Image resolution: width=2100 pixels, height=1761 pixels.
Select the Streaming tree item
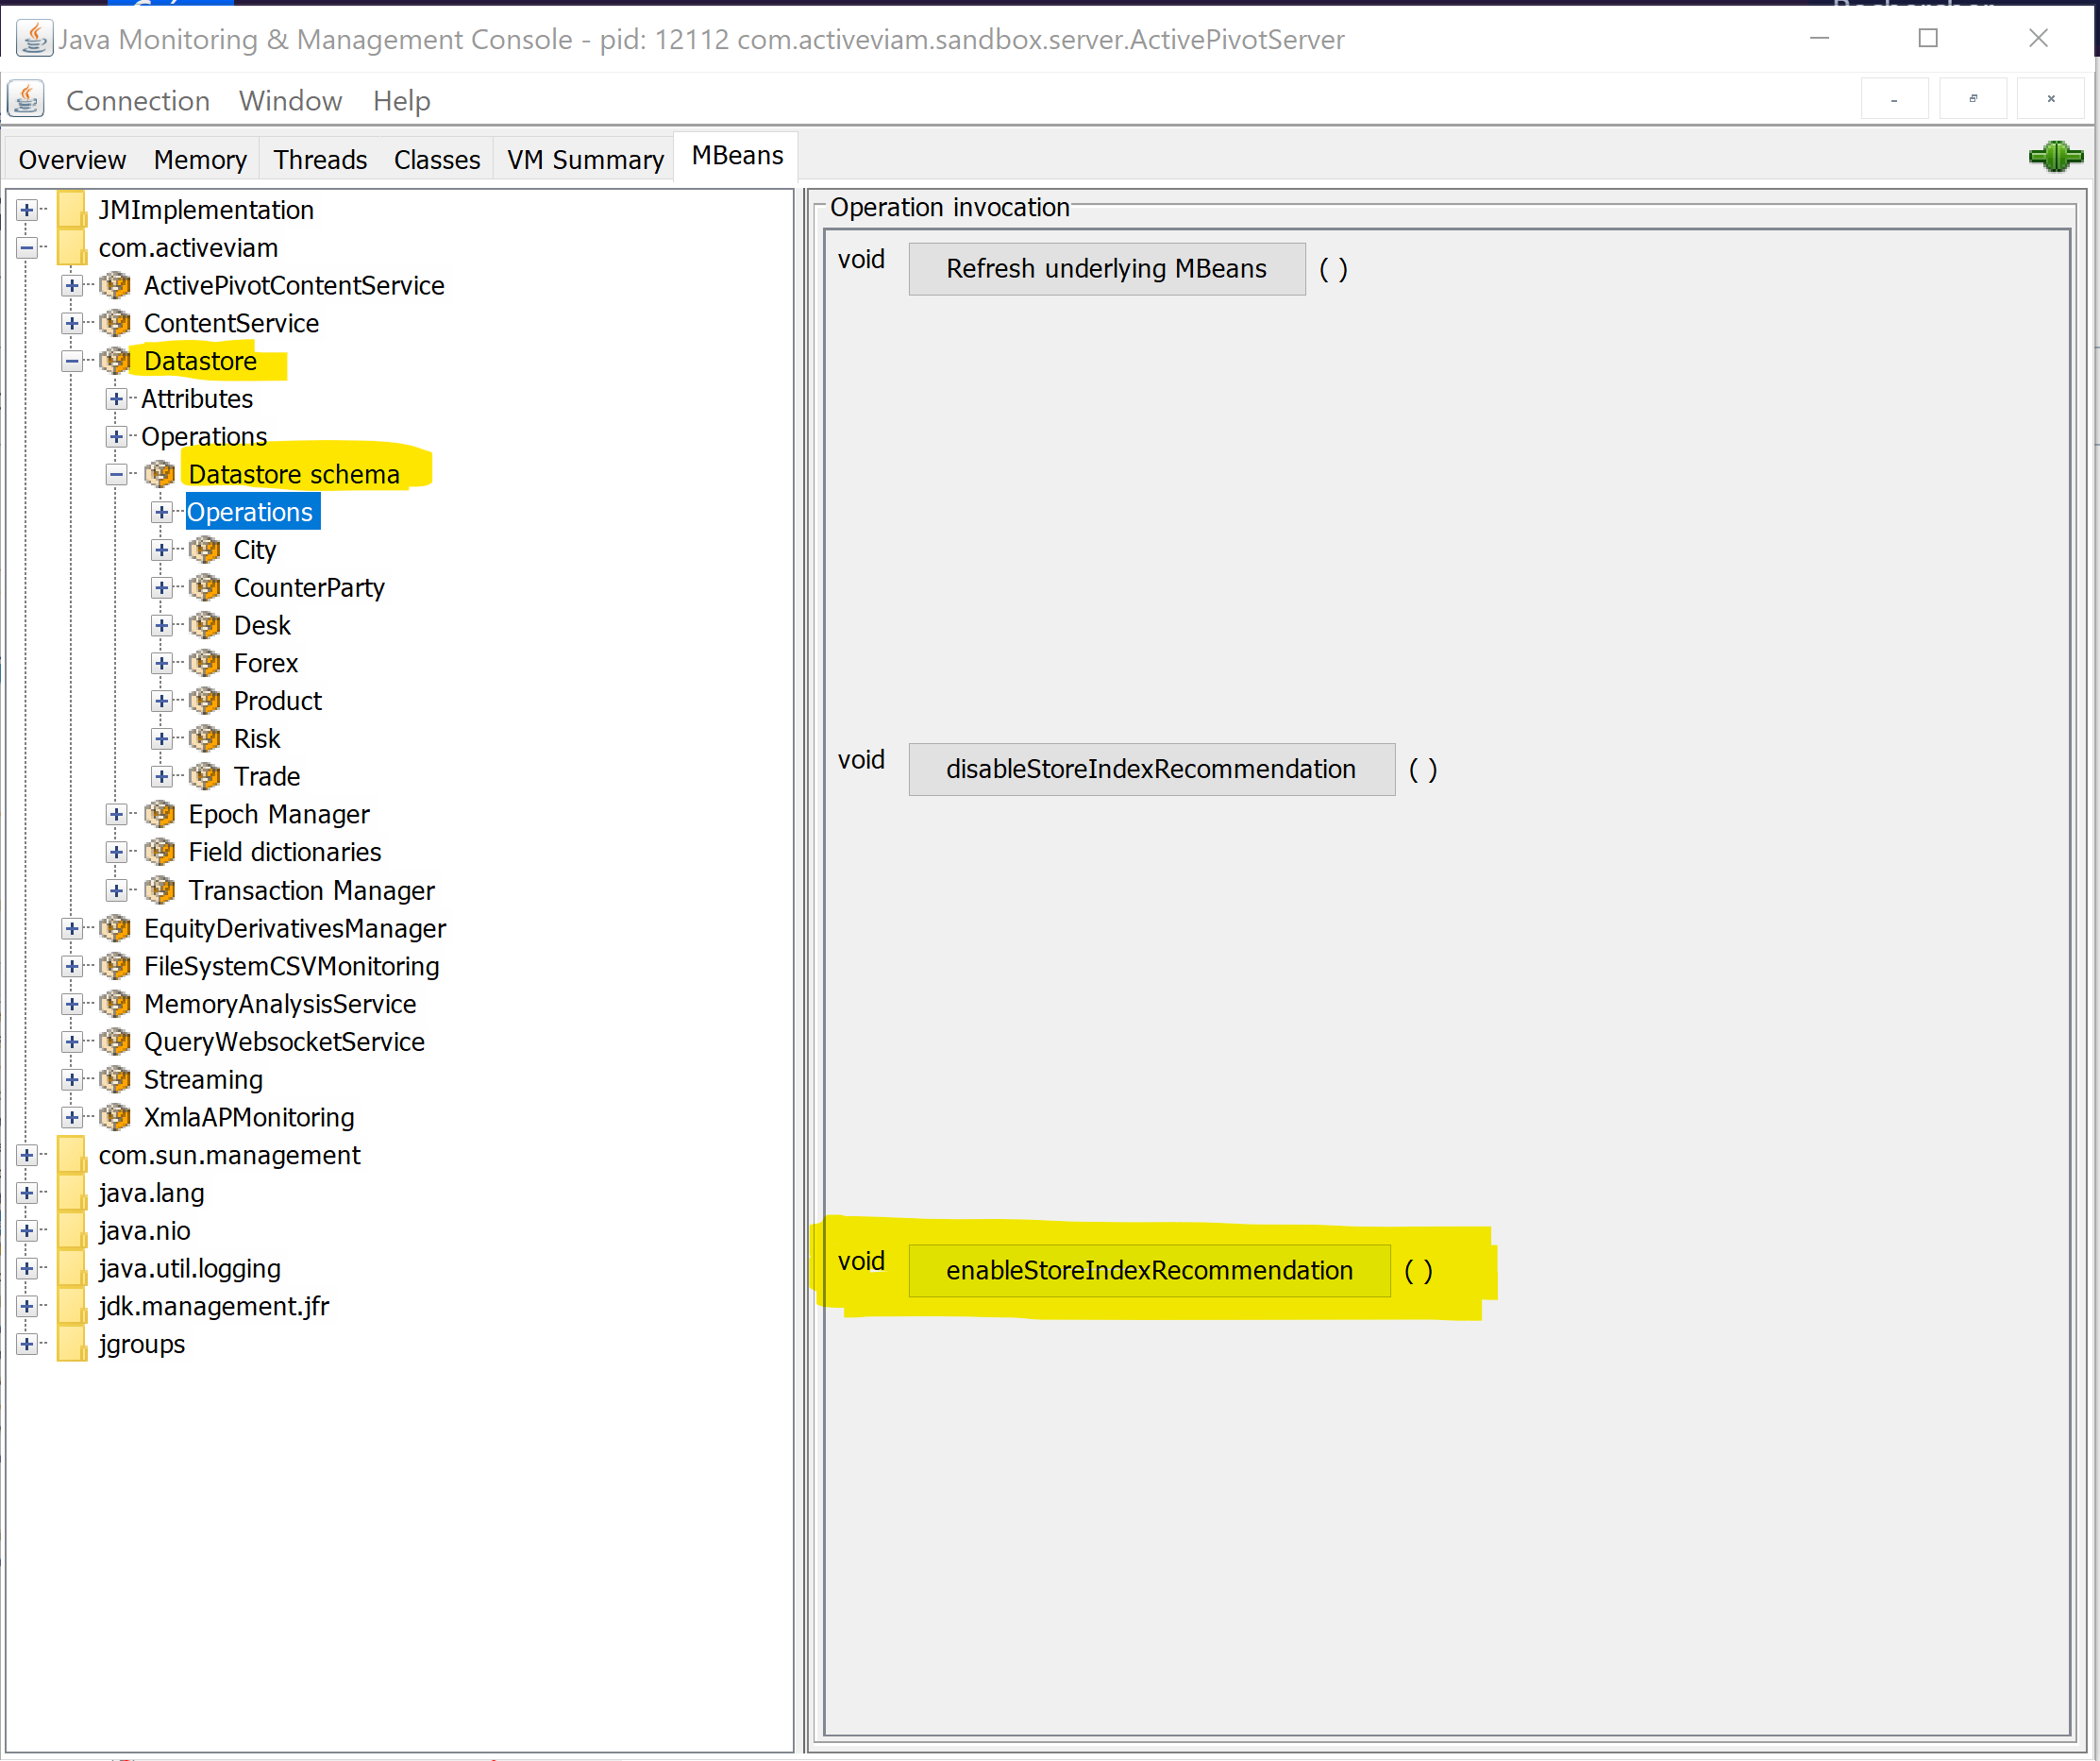pos(203,1079)
